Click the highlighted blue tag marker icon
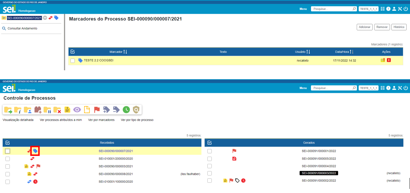Image resolution: width=410 pixels, height=193 pixels. 35,151
